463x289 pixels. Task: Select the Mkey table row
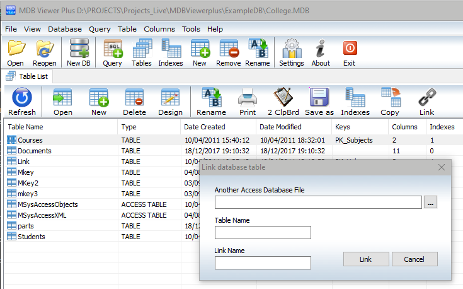102,172
